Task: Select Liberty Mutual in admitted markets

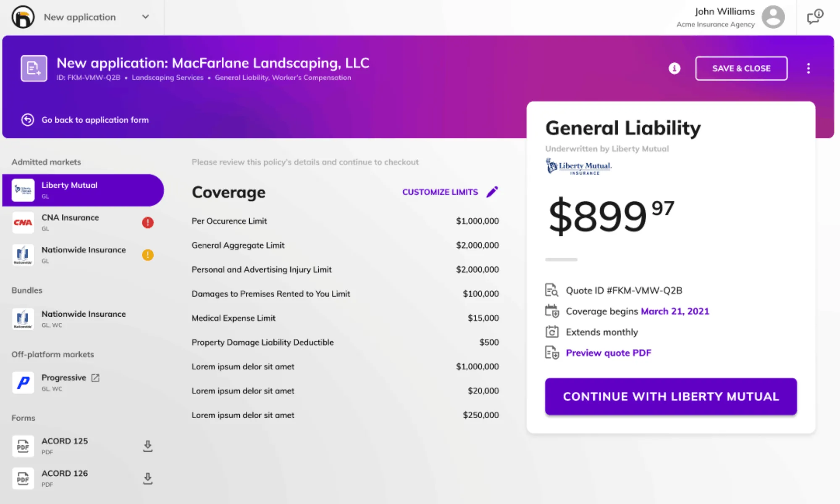Action: point(83,190)
